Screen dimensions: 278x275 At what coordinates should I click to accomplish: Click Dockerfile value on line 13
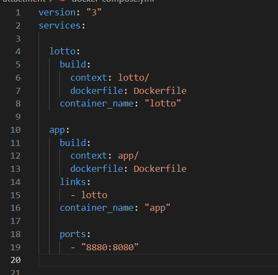point(160,169)
